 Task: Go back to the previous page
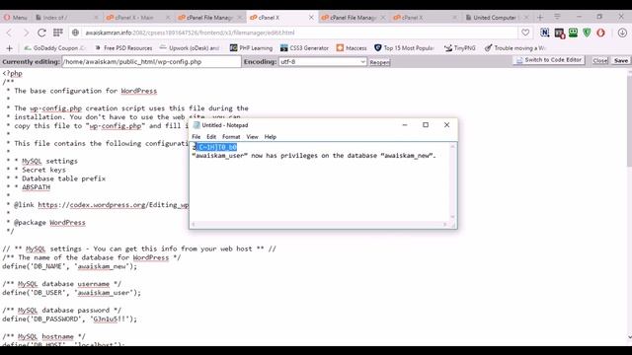(x=9, y=33)
